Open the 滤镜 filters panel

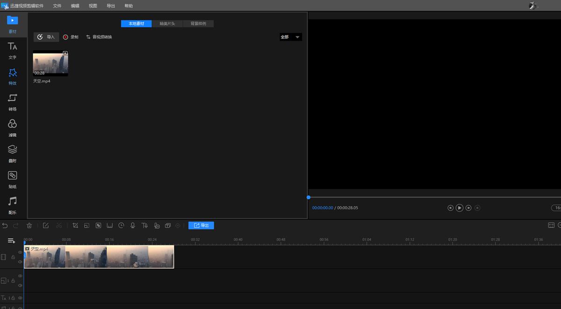click(13, 128)
